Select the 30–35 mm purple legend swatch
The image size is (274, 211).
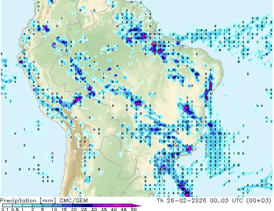click(x=97, y=205)
